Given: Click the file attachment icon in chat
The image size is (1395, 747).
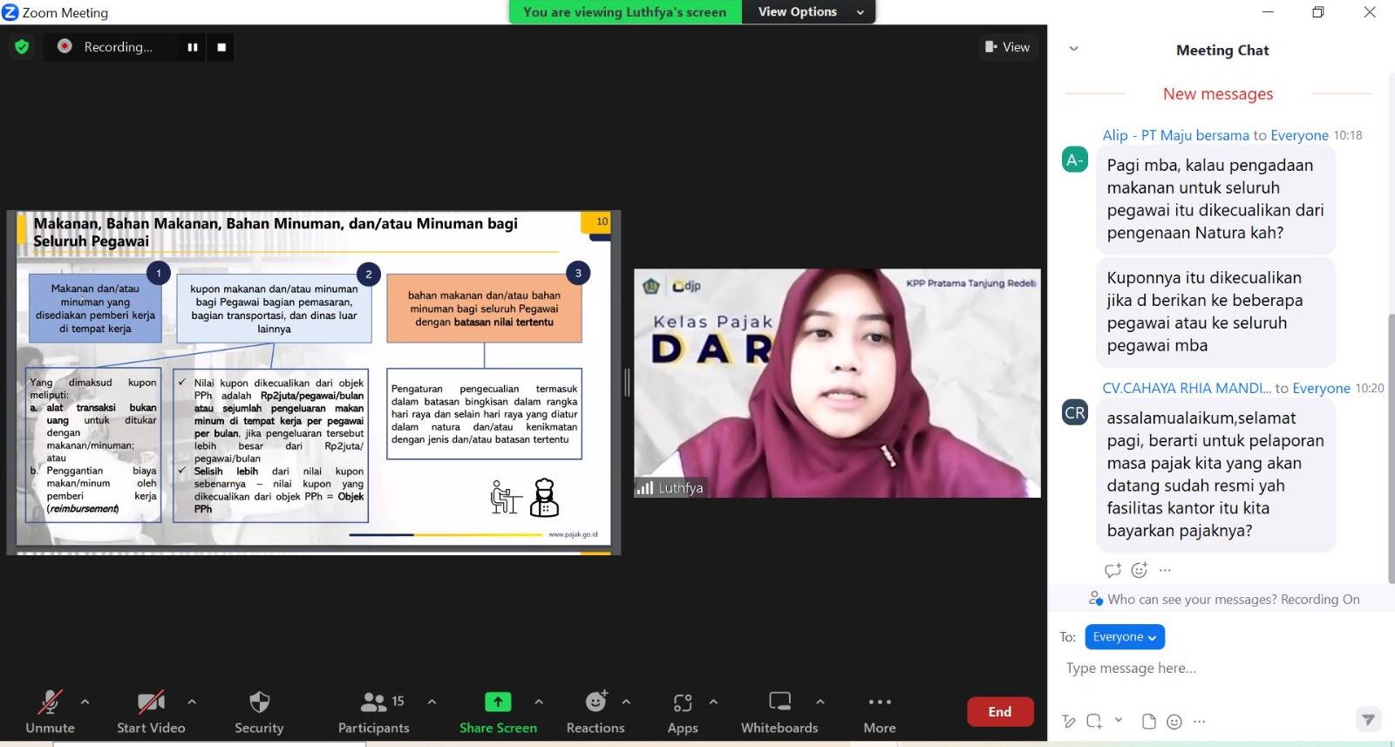Looking at the screenshot, I should click(x=1149, y=721).
